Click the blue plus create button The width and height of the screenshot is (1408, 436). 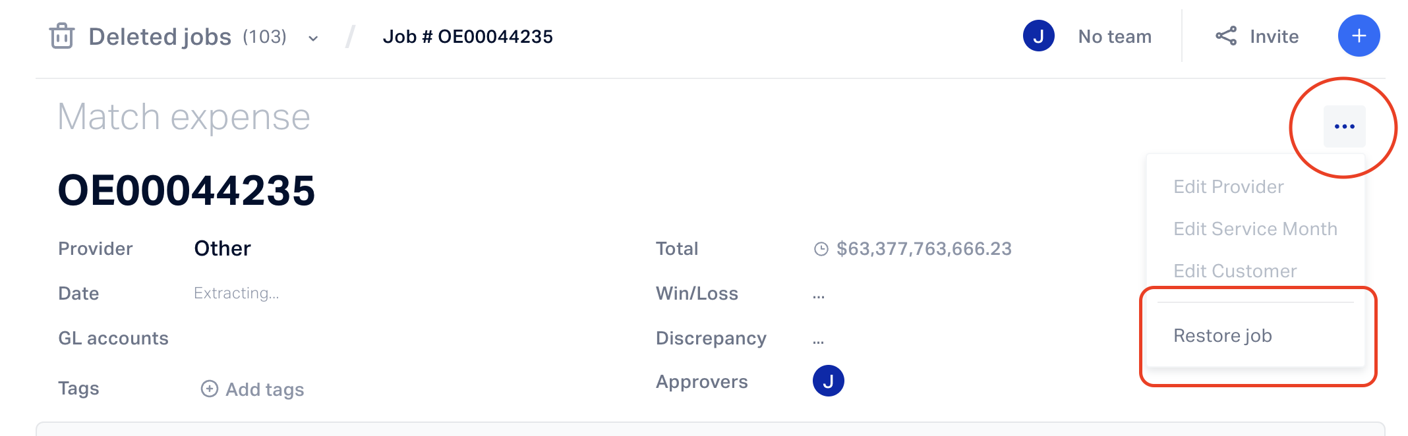point(1359,36)
